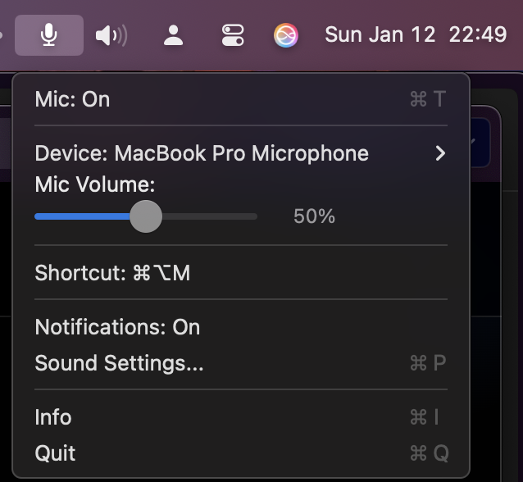This screenshot has width=523, height=482.
Task: Click the microphone icon in menu bar
Action: [49, 35]
